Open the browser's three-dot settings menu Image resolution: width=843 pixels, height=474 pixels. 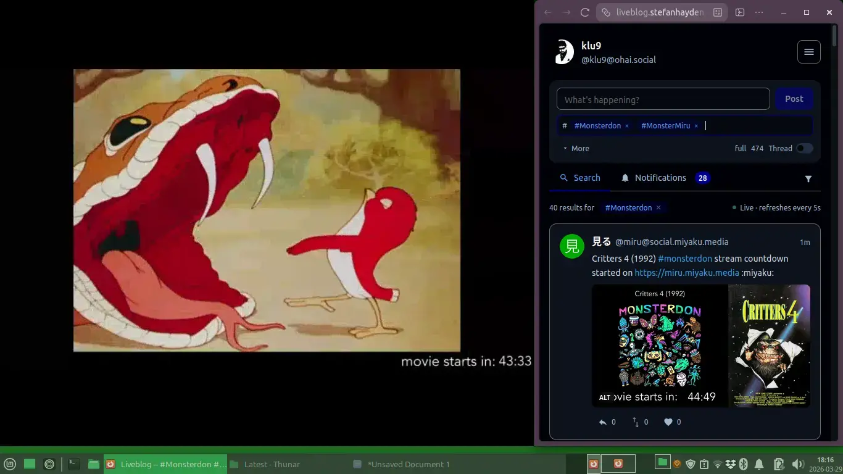point(759,12)
